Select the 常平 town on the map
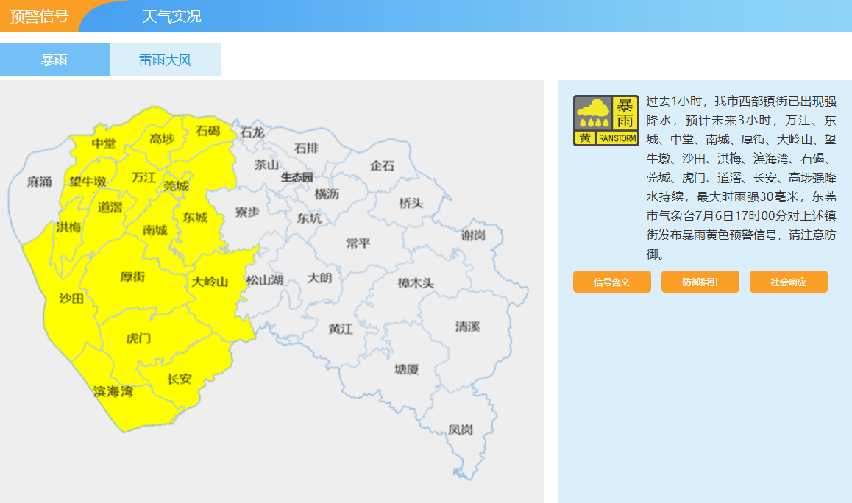Image resolution: width=852 pixels, height=503 pixels. (x=358, y=243)
